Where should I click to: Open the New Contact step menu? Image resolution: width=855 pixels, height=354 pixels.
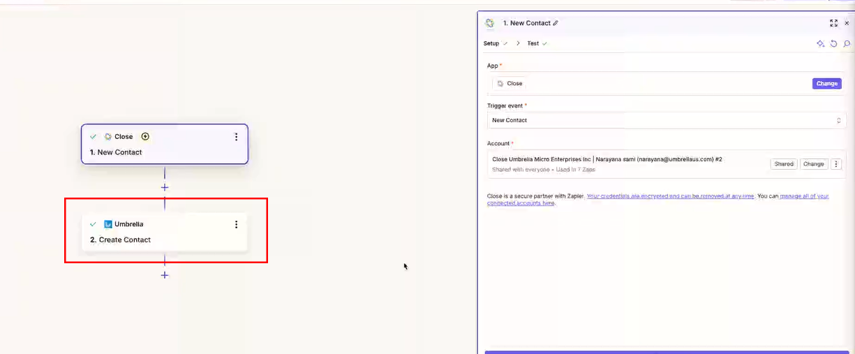coord(236,137)
